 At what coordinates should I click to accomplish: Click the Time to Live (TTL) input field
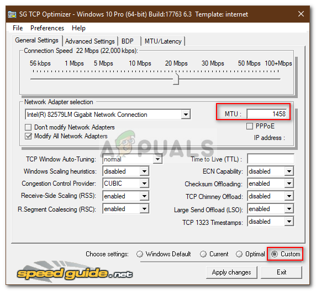click(271, 159)
